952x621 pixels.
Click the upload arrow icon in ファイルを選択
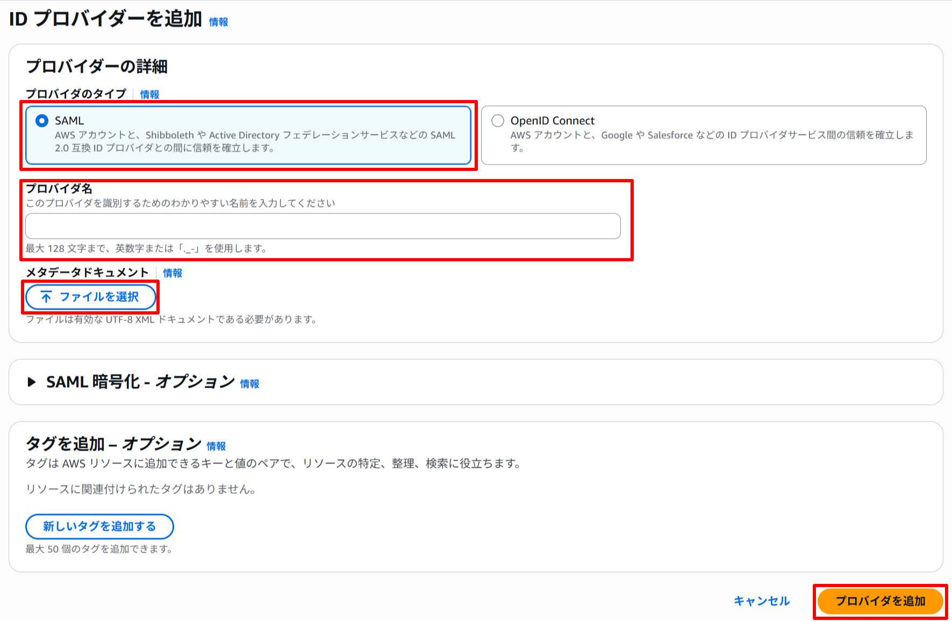click(x=47, y=297)
